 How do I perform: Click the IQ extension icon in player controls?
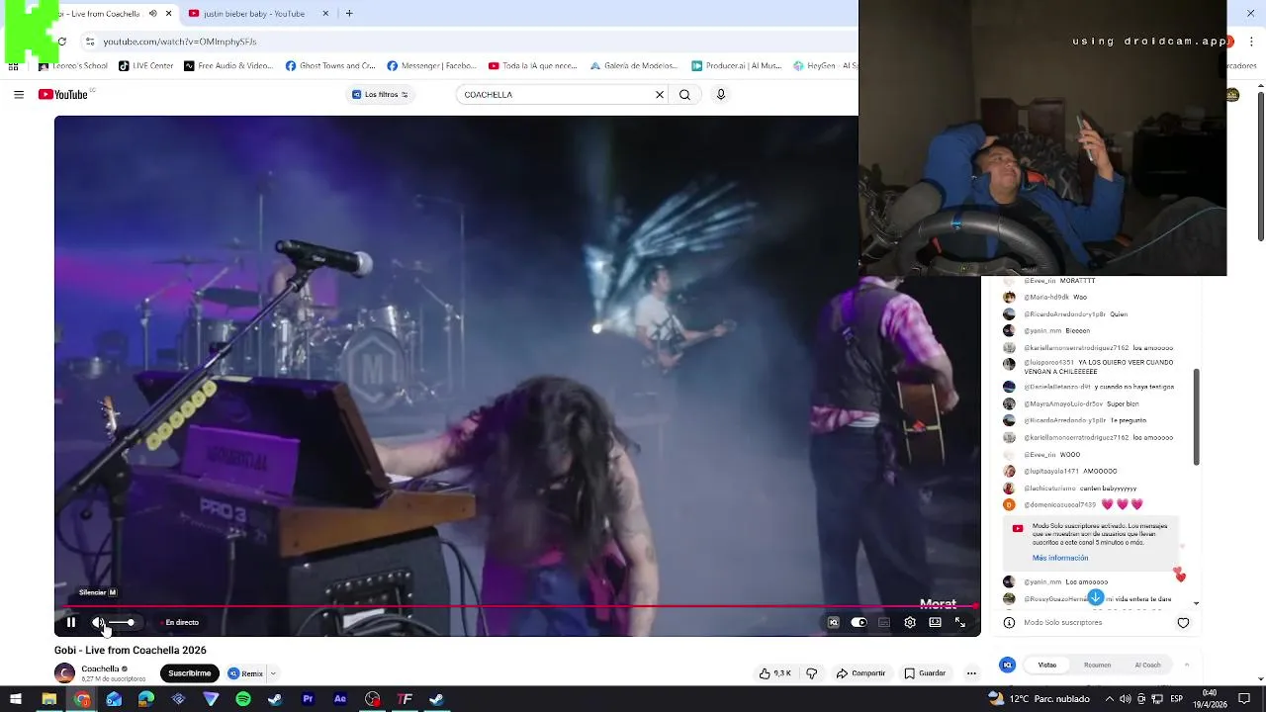pyautogui.click(x=833, y=622)
